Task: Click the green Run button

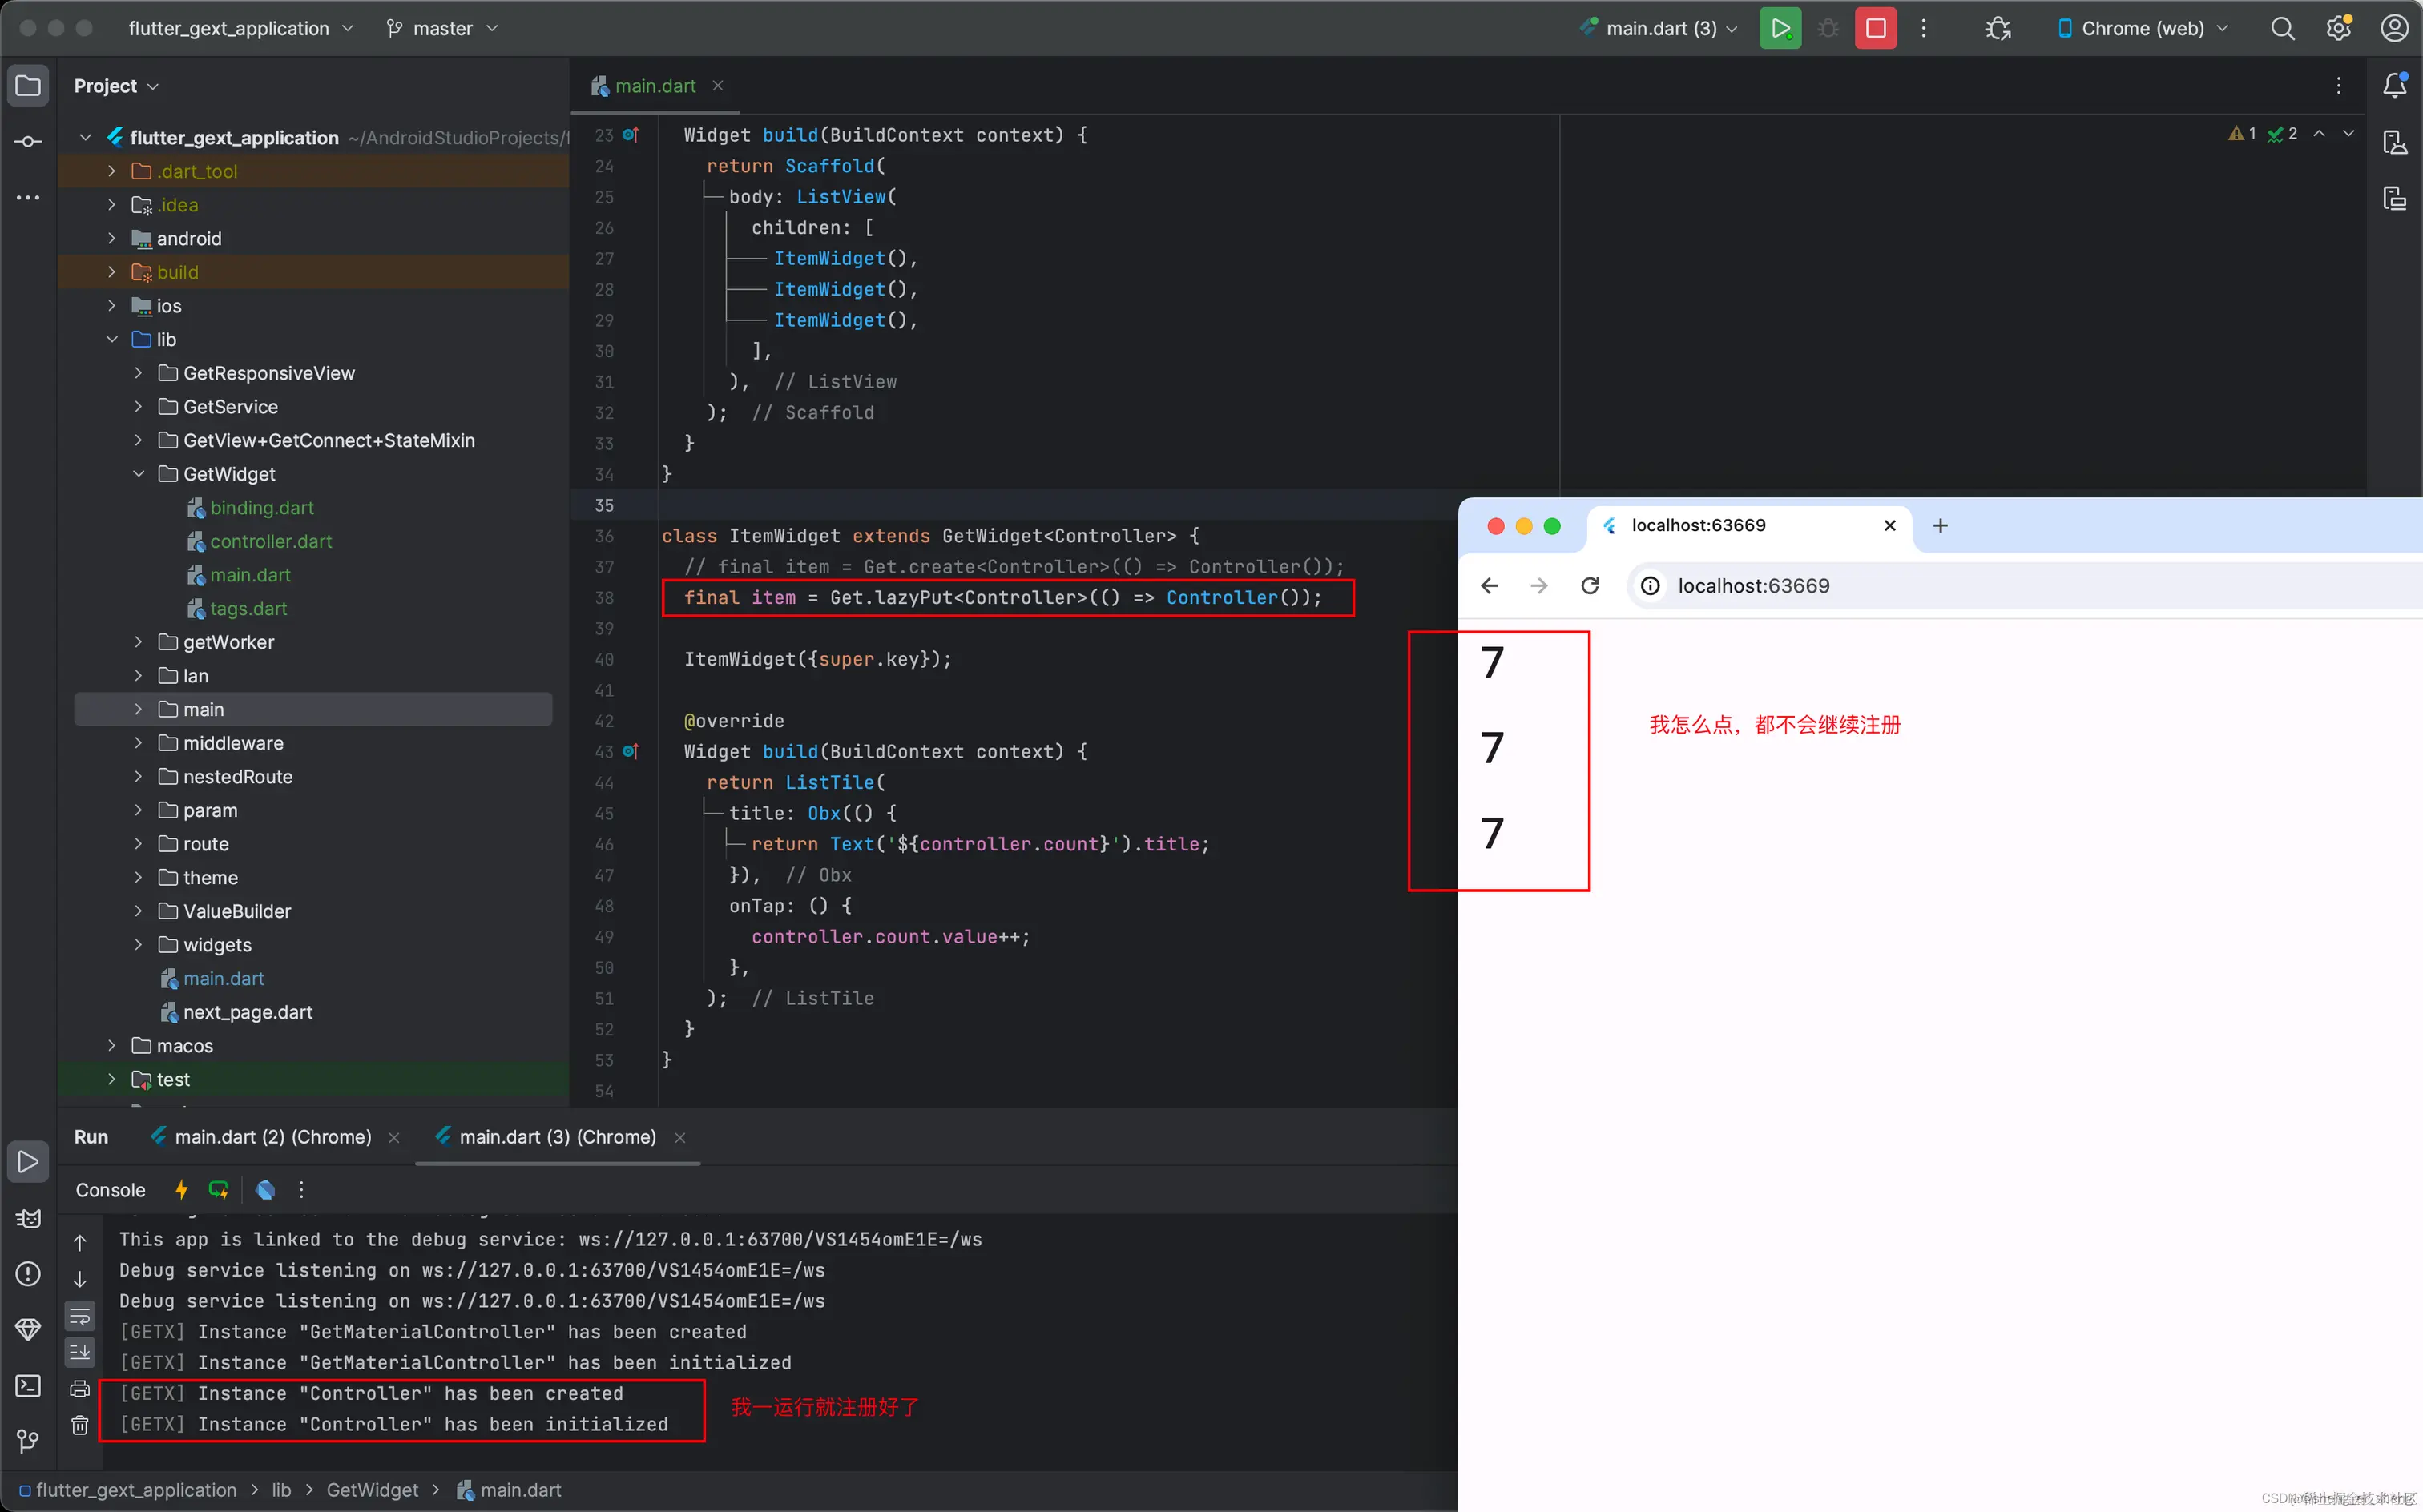Action: 1780,28
